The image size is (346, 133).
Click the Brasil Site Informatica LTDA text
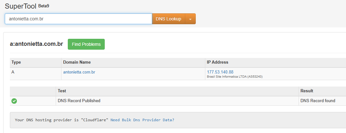point(235,77)
